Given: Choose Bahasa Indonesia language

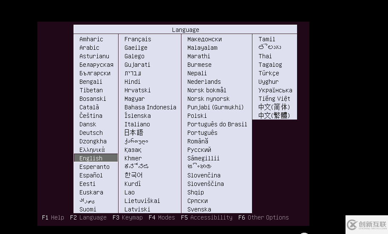Looking at the screenshot, I should pyautogui.click(x=150, y=107).
